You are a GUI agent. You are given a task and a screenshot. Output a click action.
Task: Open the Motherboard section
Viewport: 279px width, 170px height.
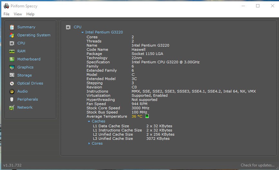tap(29, 59)
